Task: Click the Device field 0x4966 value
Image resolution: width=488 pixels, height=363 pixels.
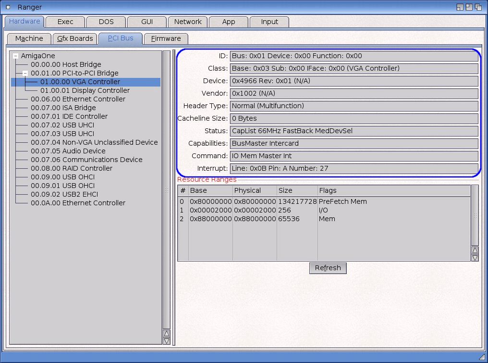Action: pyautogui.click(x=354, y=81)
